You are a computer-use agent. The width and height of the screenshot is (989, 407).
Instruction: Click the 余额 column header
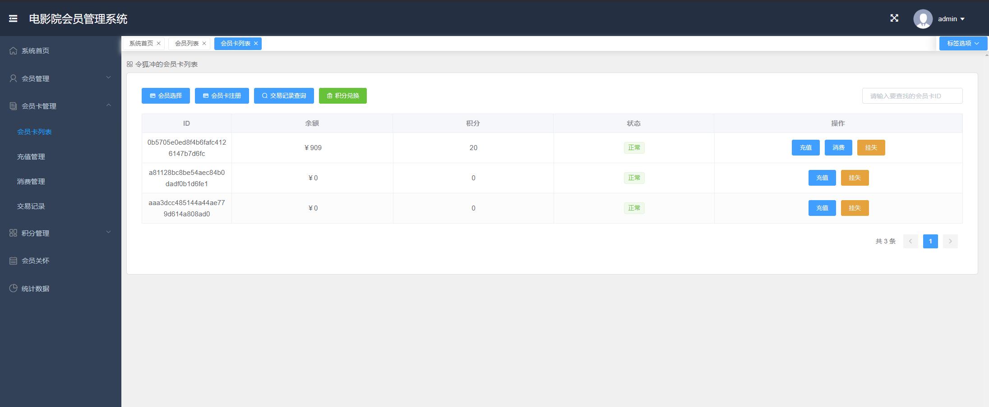tap(312, 123)
